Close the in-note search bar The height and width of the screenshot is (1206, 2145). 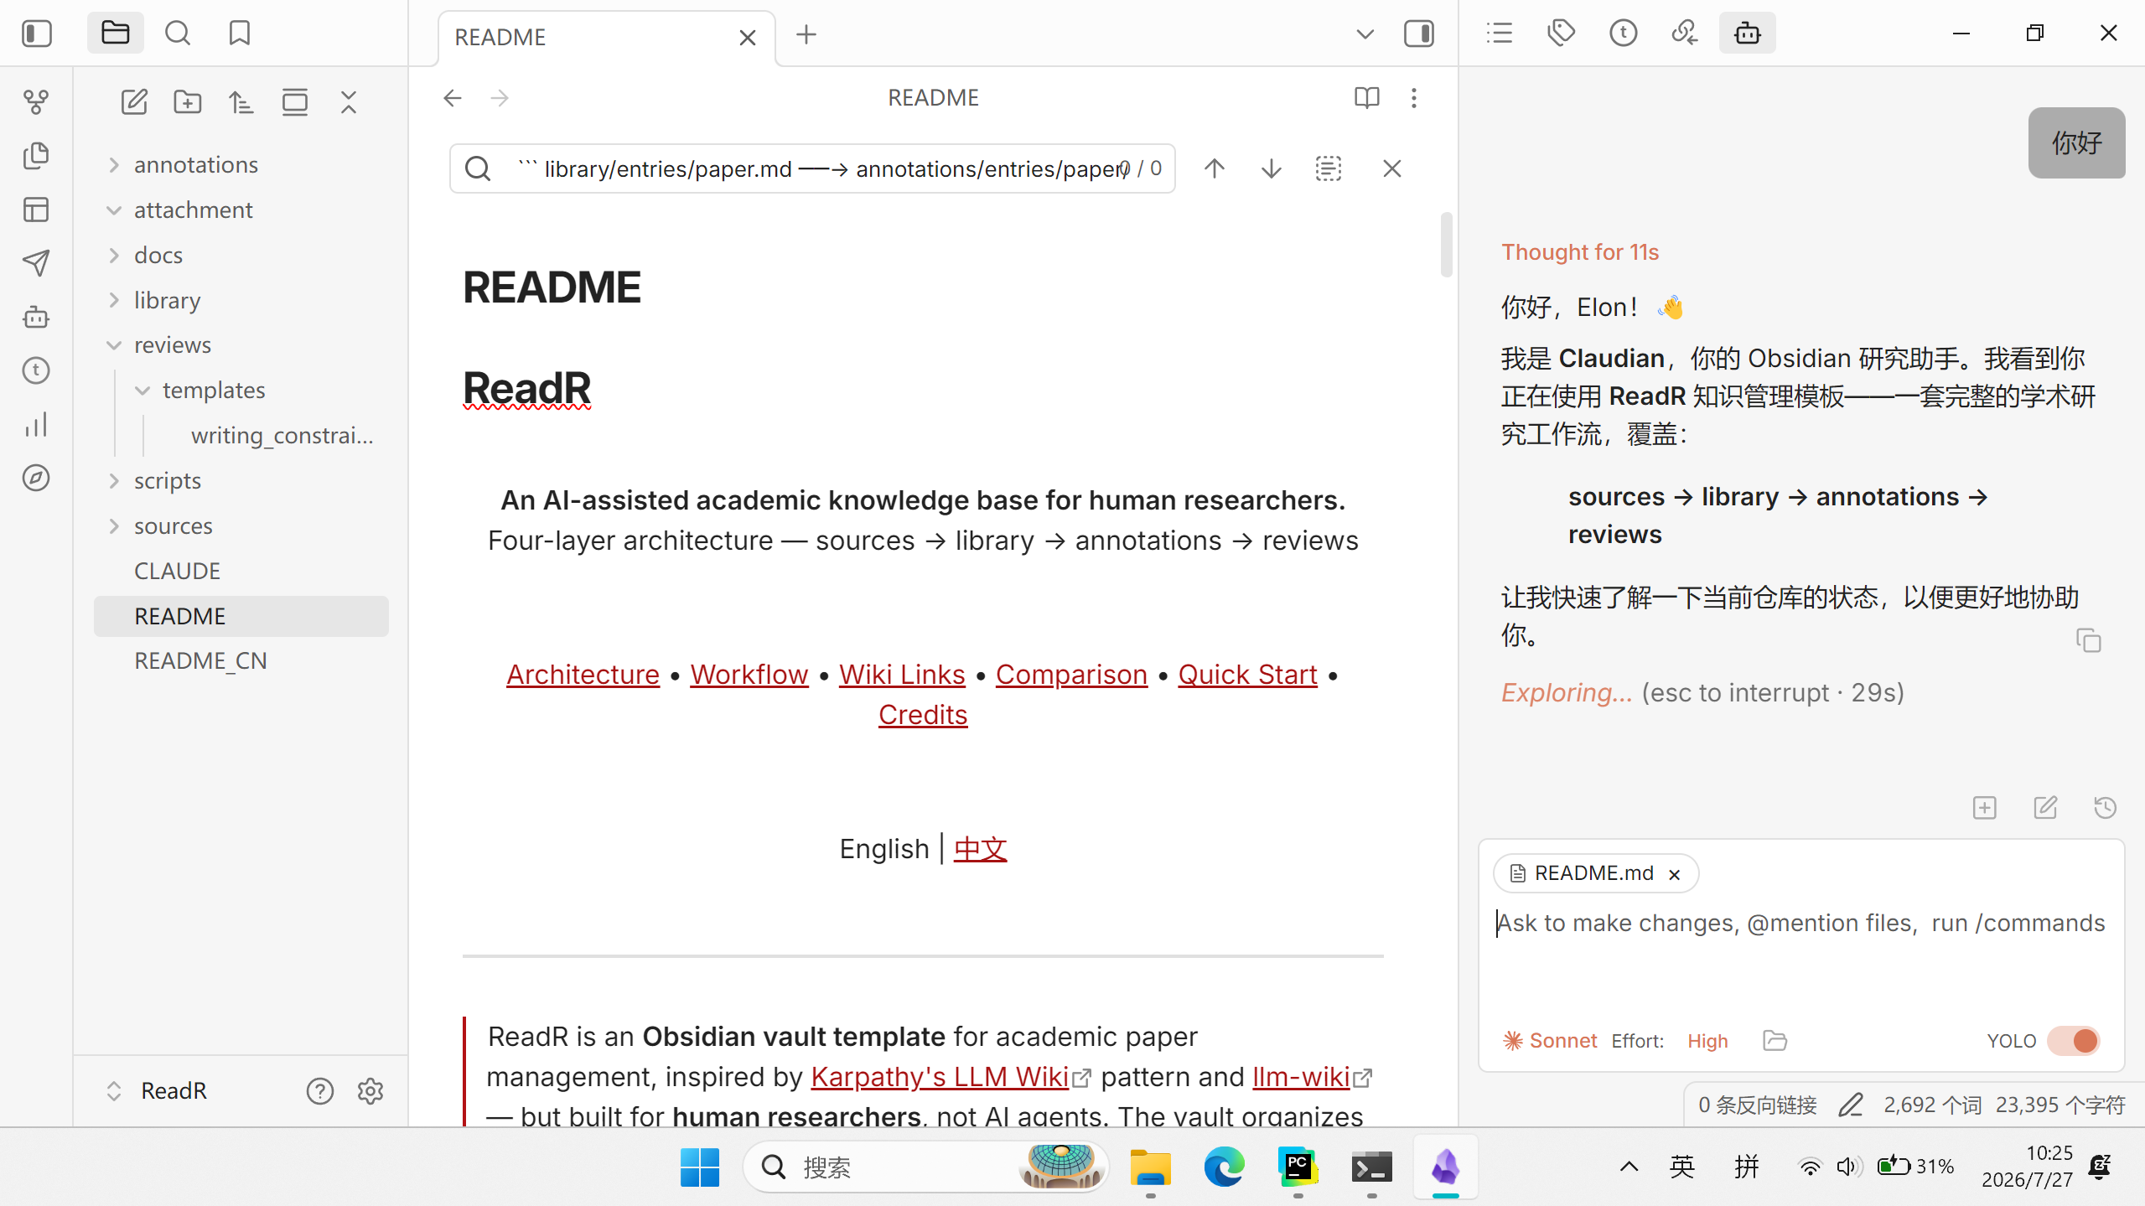pos(1392,168)
